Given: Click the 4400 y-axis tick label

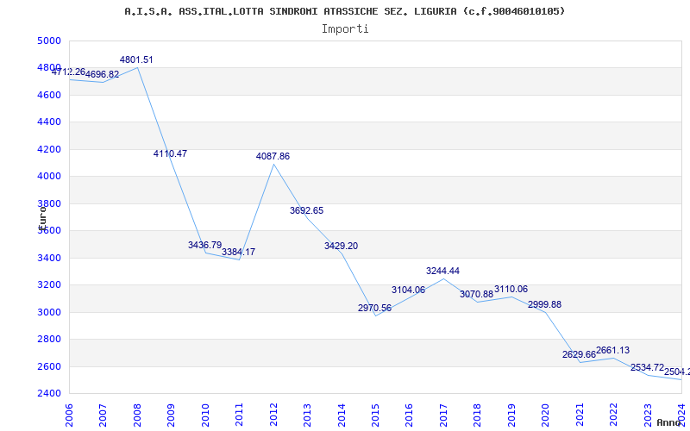Looking at the screenshot, I should pos(49,122).
